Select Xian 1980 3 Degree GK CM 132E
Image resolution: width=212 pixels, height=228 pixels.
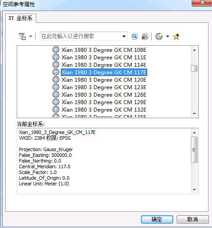[x=104, y=110]
